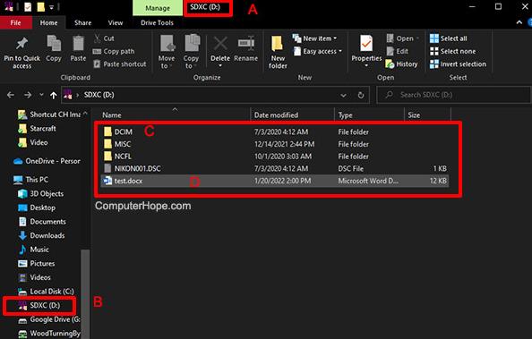Sort by the Name column header

(175, 114)
